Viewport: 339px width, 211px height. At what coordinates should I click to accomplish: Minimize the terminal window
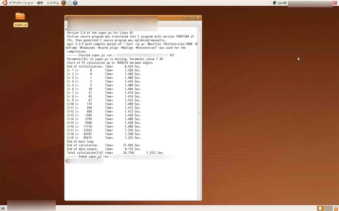pos(185,18)
